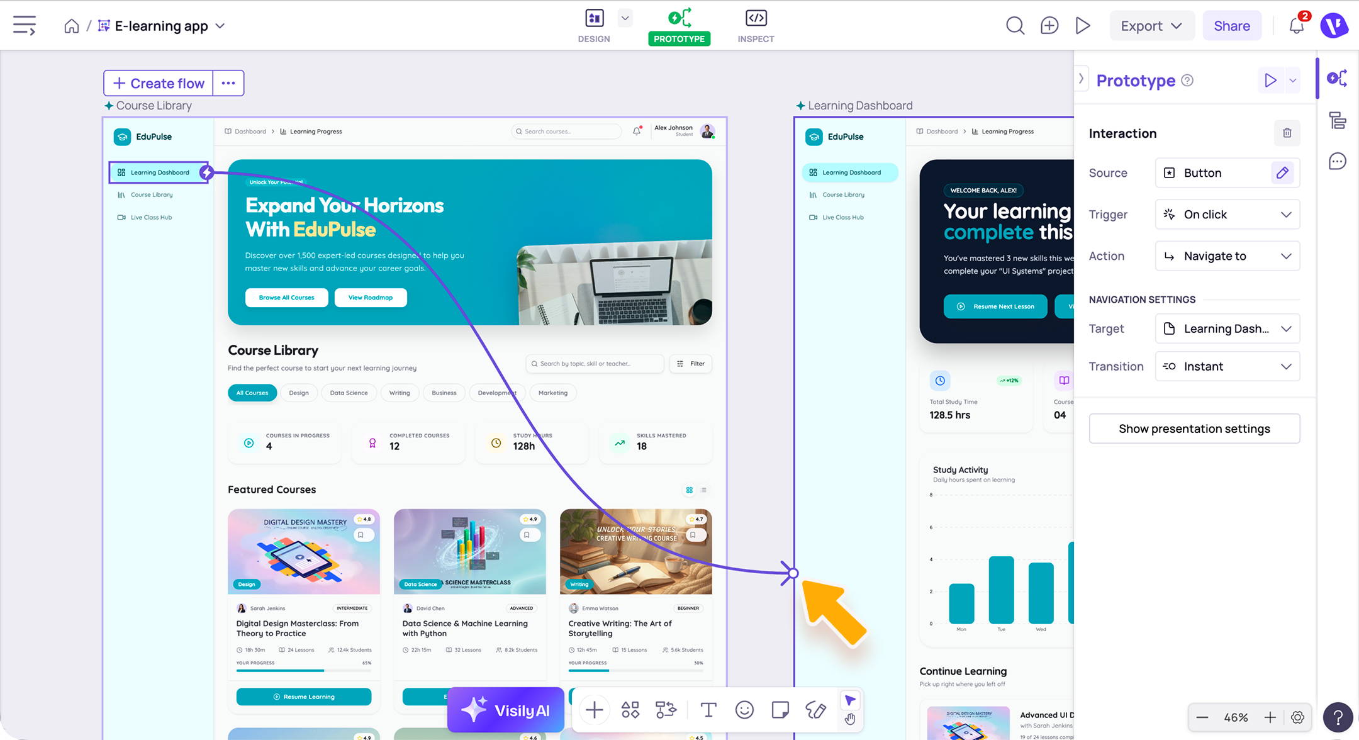Click the add circle plus icon in top bar
This screenshot has height=740, width=1359.
(1049, 26)
